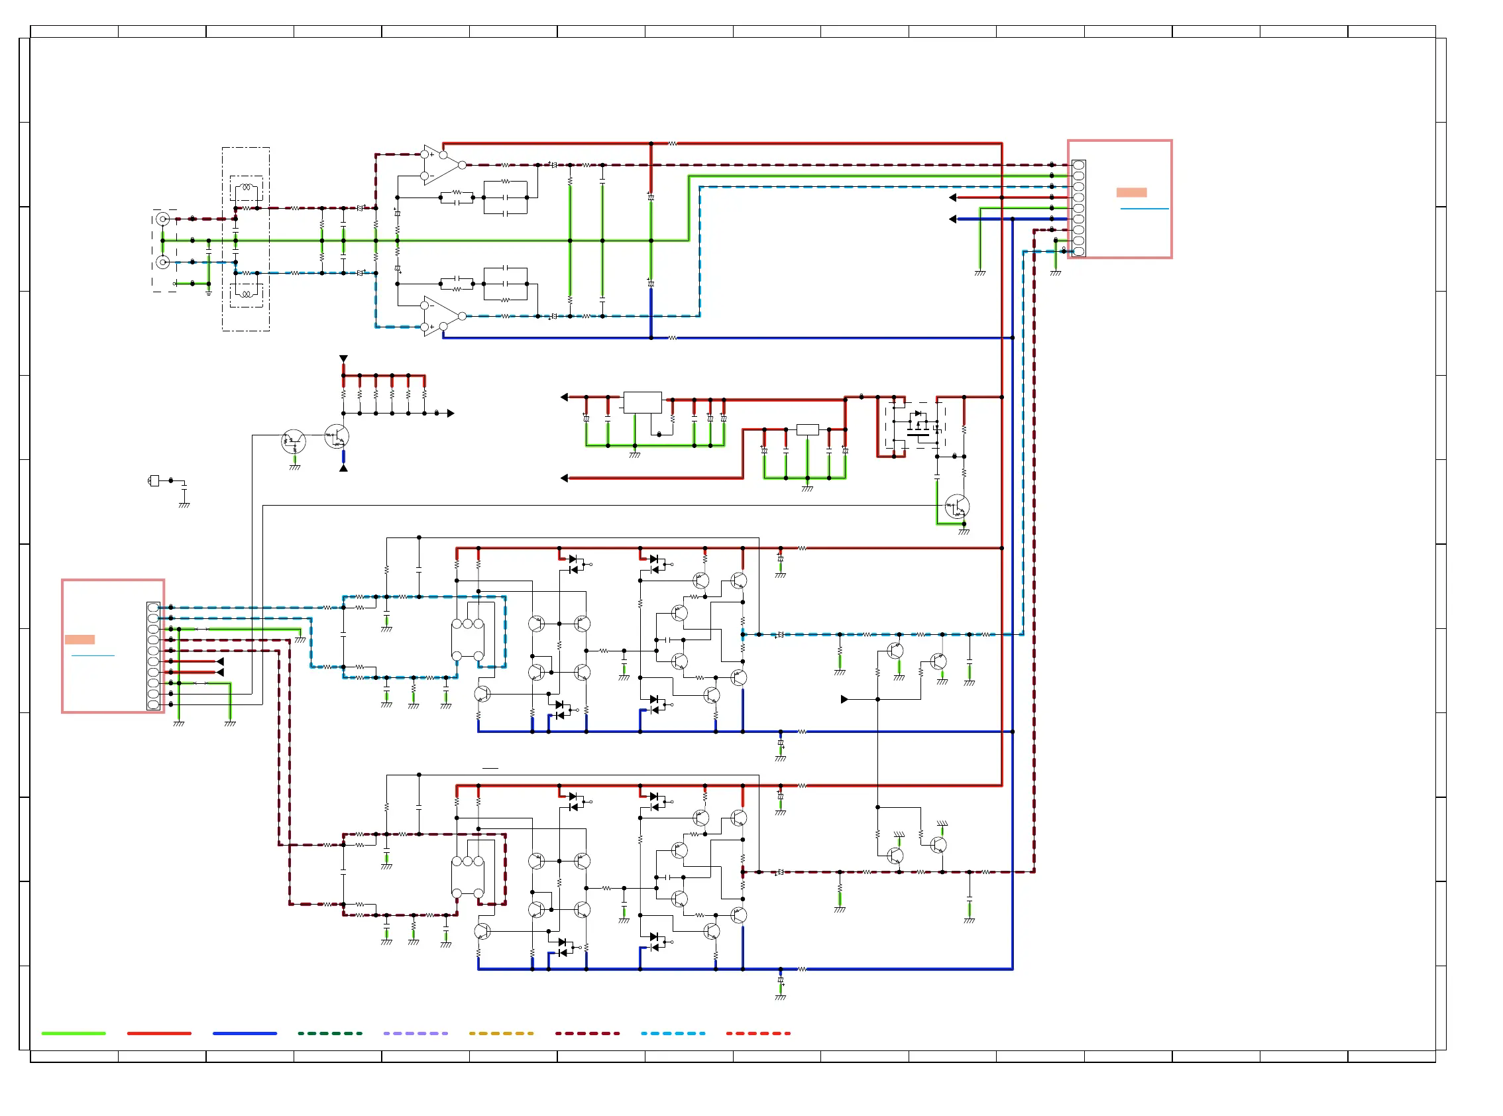Click the downward arrowhead above resistor array
This screenshot has height=1116, width=1503.
(x=343, y=359)
